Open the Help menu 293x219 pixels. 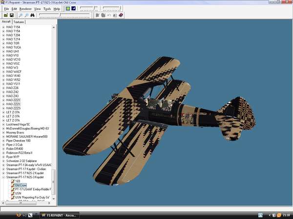pyautogui.click(x=57, y=9)
